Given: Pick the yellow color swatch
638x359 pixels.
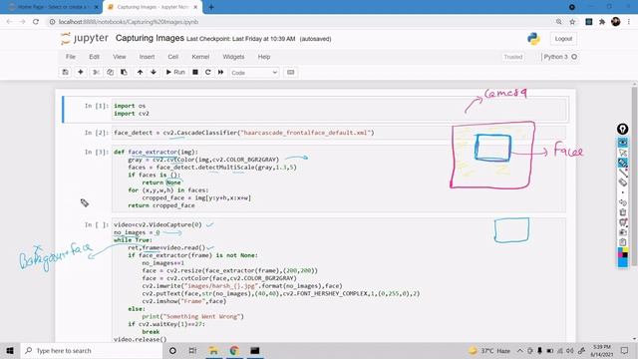Looking at the screenshot, I should pyautogui.click(x=625, y=250).
